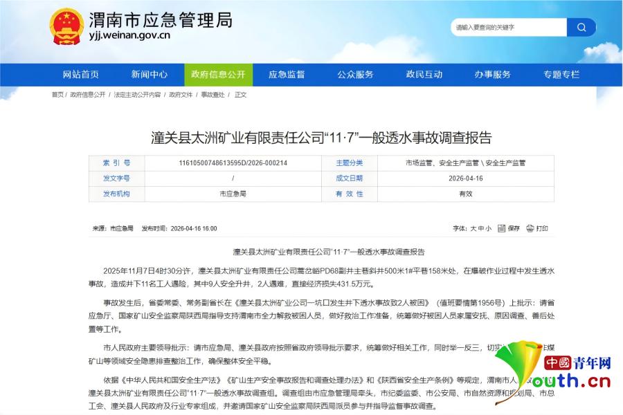Click the 首页 breadcrumb link
The height and width of the screenshot is (415, 623).
coord(57,95)
